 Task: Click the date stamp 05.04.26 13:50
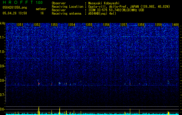coord(15,13)
